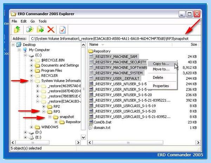Click file list horizontal scroll right arrow
Viewport: 211px width, 163px height.
click(198, 142)
